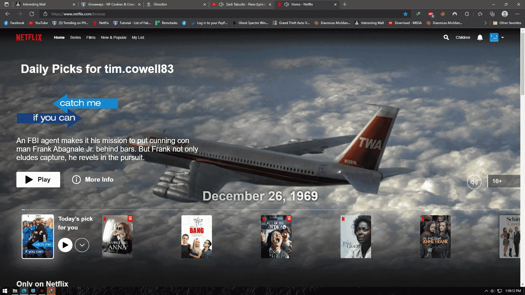Open the Films menu
Viewport: 525px width, 295px height.
(91, 37)
